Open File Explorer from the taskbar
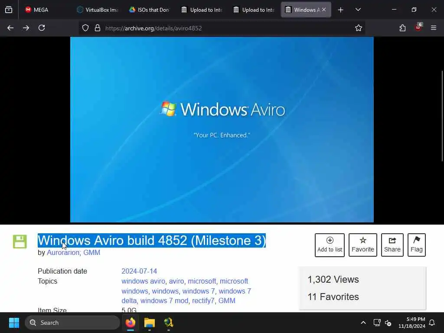Screen dimensions: 444x333 149,323
